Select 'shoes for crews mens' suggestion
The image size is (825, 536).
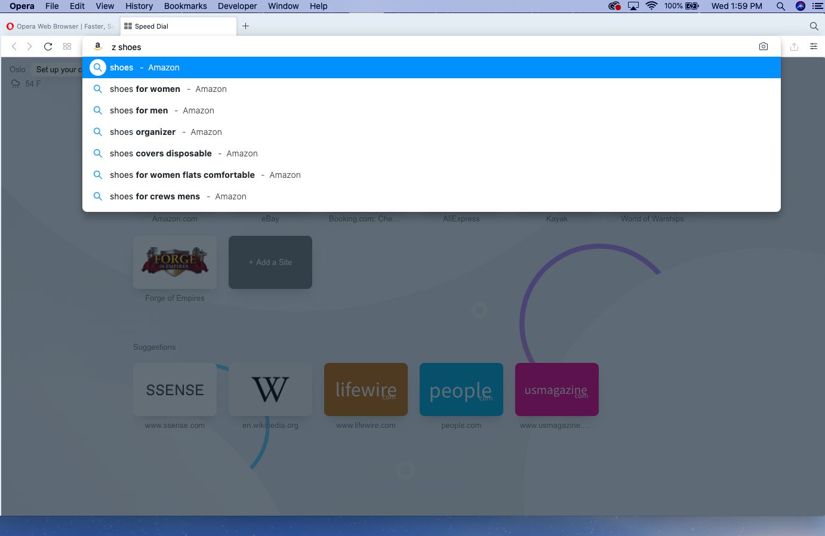(x=432, y=196)
